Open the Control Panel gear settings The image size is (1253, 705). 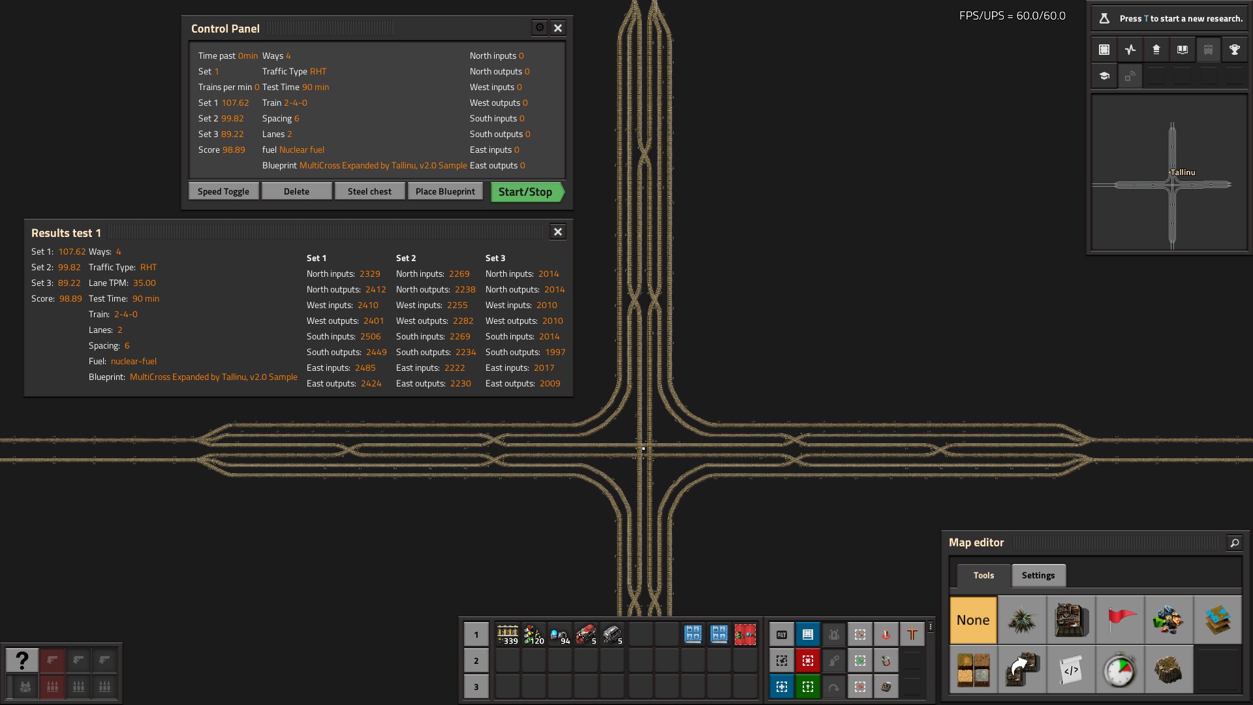pyautogui.click(x=540, y=27)
